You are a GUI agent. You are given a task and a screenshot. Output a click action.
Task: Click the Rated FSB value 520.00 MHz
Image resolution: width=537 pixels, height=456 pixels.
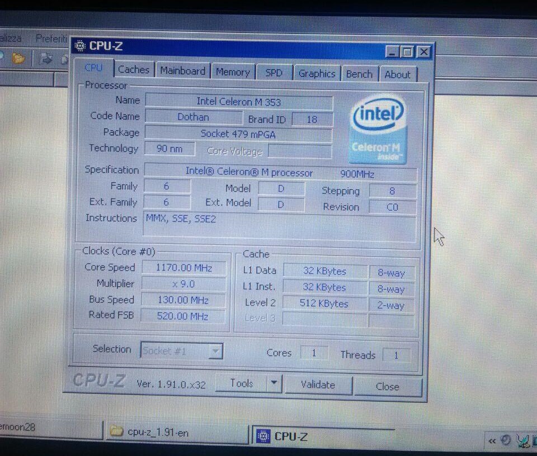(183, 316)
